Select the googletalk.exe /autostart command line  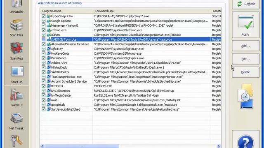click(x=135, y=104)
